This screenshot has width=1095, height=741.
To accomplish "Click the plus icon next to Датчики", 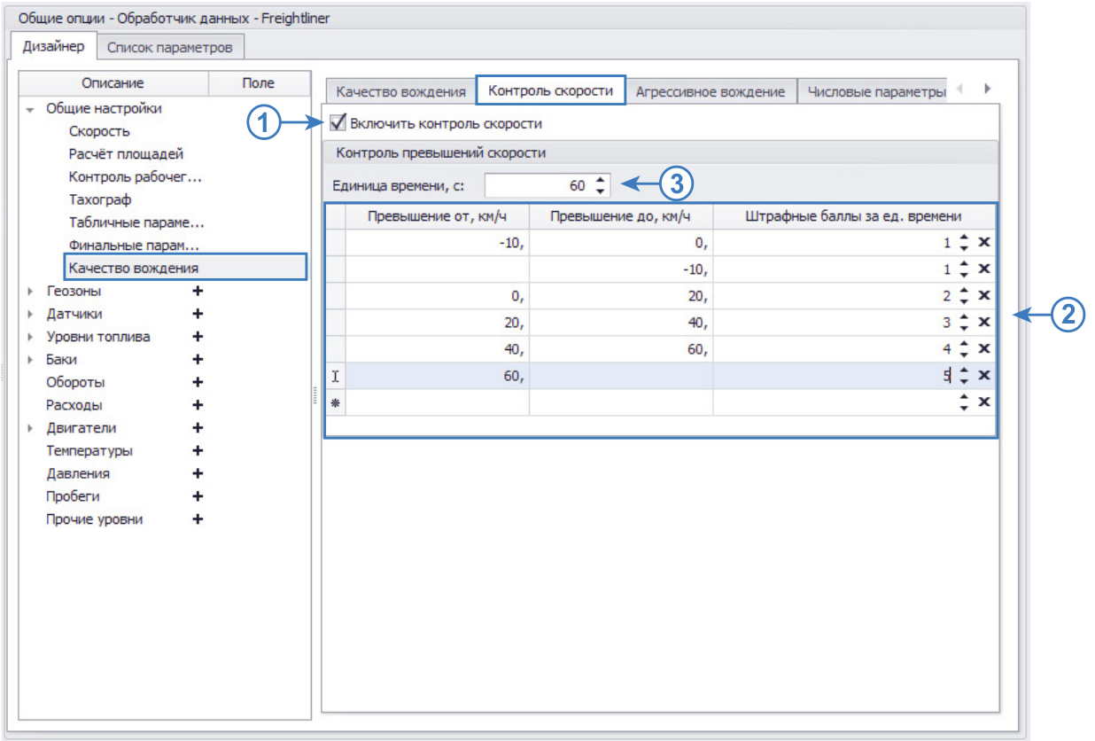I will (198, 314).
